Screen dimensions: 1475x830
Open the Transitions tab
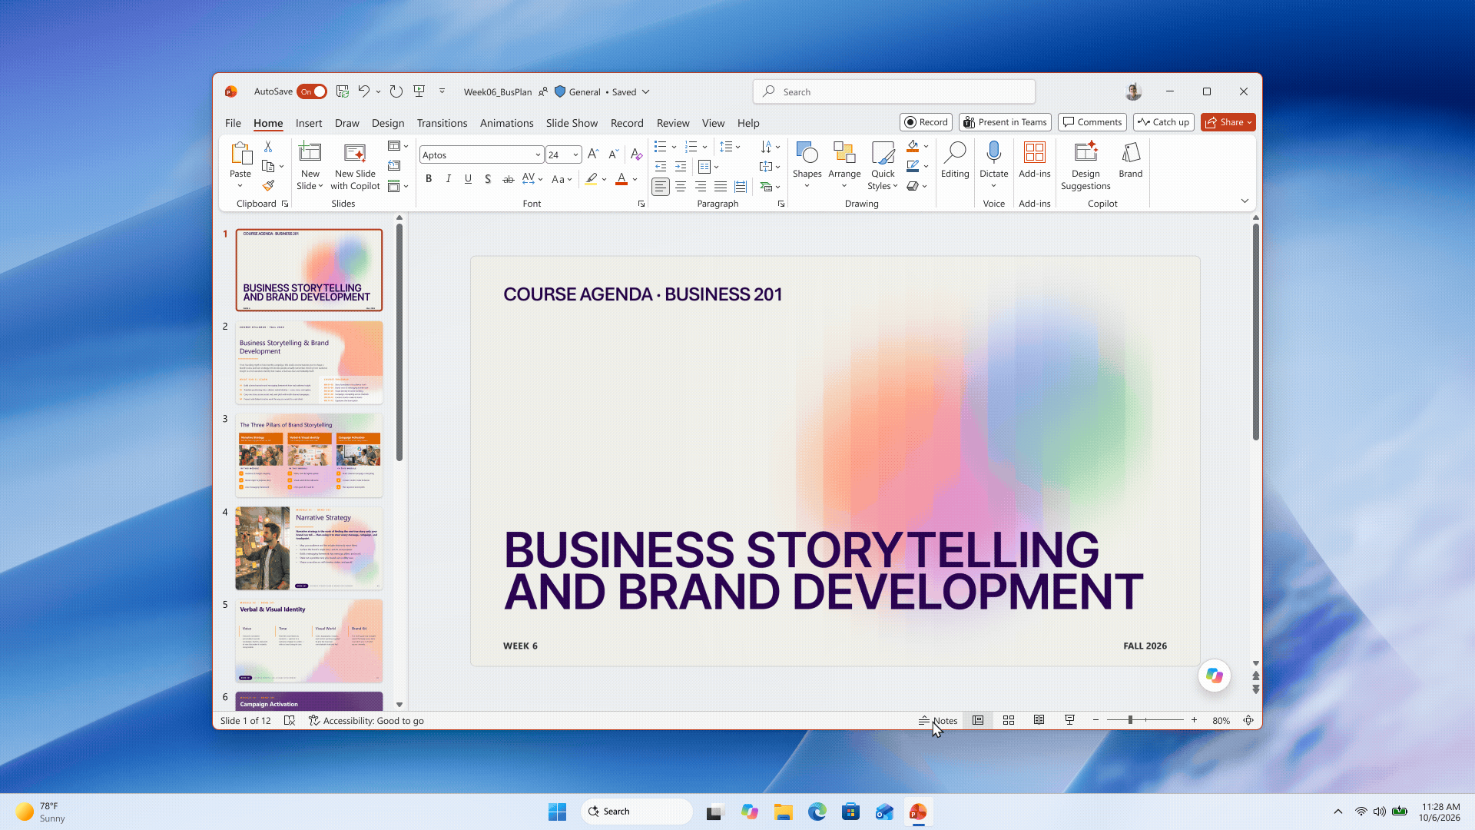[442, 123]
